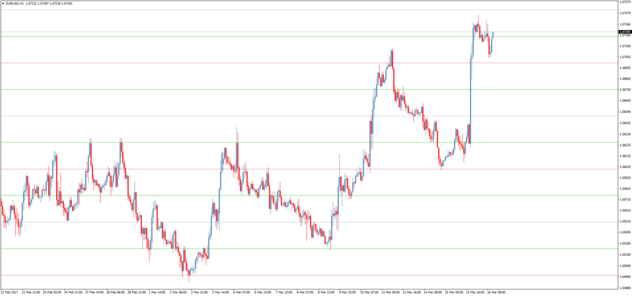Click the 9 Mar 15:00 time label
The width and height of the screenshot is (632, 296).
347,292
